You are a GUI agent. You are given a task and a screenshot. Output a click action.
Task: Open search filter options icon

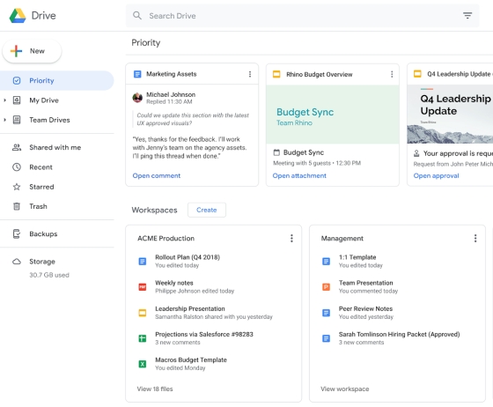pyautogui.click(x=467, y=15)
